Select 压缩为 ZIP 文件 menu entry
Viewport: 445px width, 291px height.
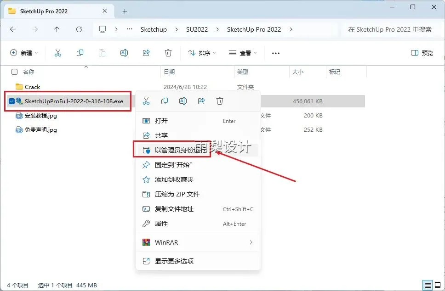(x=198, y=194)
